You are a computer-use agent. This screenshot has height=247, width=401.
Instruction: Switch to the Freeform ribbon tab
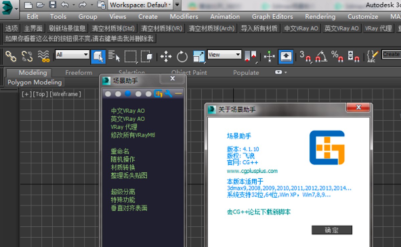point(79,72)
